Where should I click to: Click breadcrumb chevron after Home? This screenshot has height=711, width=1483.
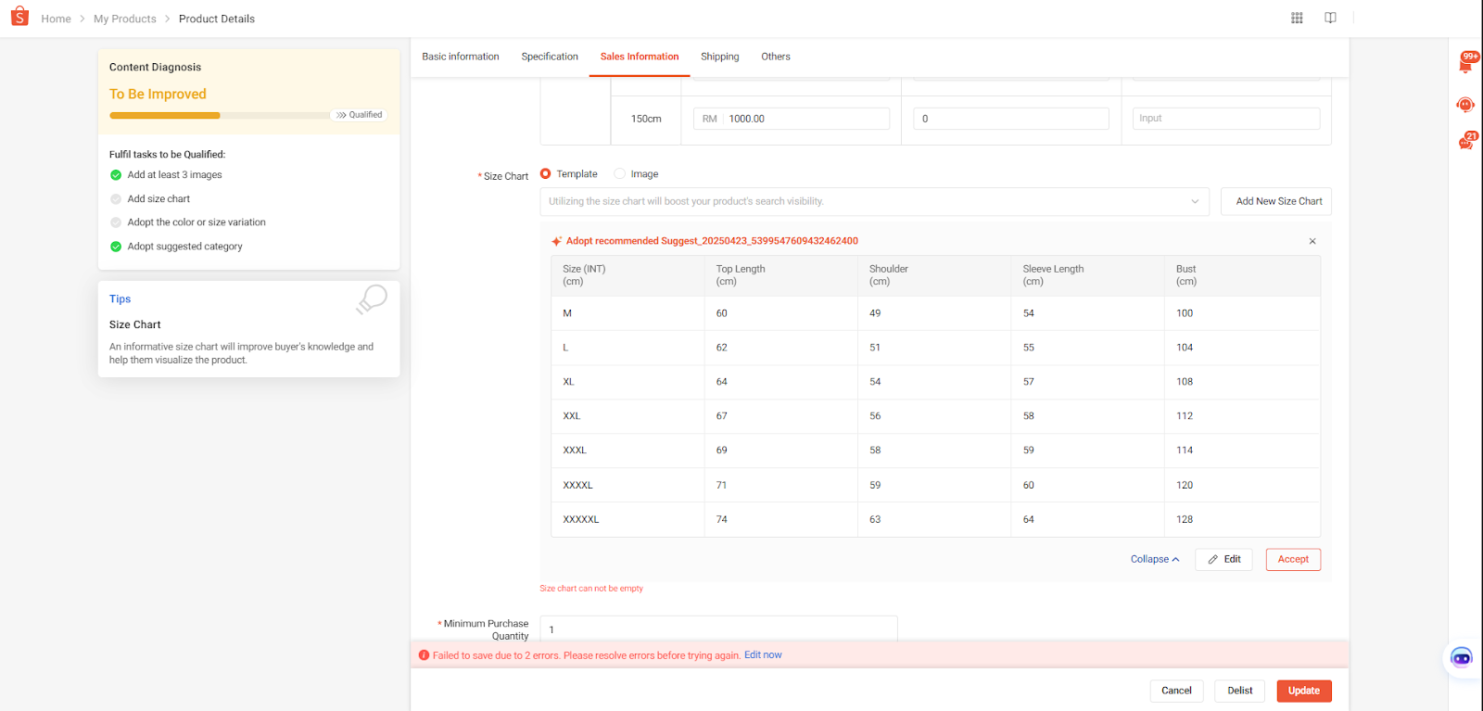[82, 19]
